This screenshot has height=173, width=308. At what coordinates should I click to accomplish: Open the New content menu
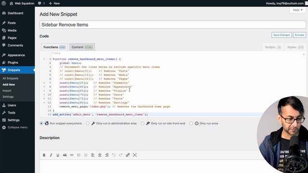click(x=54, y=3)
